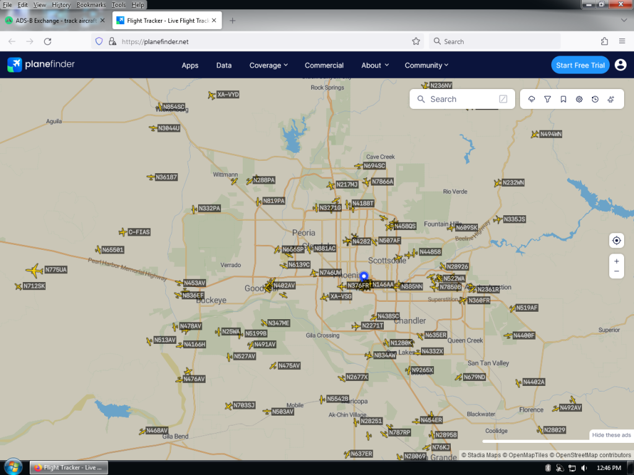The height and width of the screenshot is (475, 634).
Task: Select the large aircraft N775UA
Action: 35,270
